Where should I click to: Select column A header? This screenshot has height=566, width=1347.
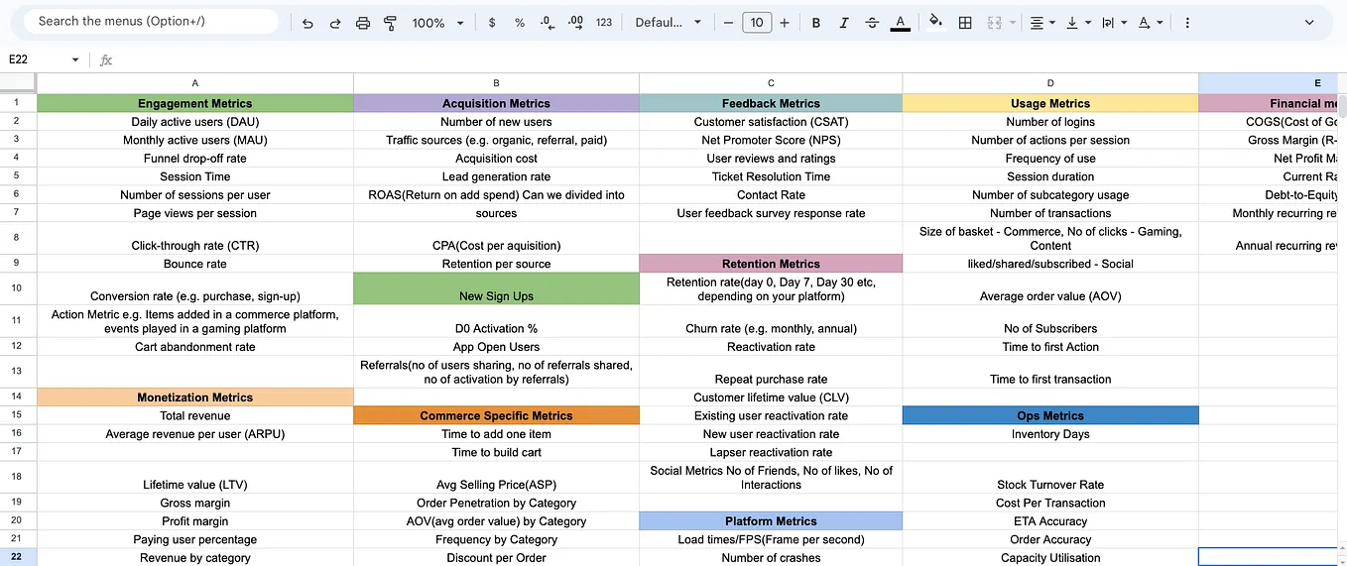tap(195, 83)
